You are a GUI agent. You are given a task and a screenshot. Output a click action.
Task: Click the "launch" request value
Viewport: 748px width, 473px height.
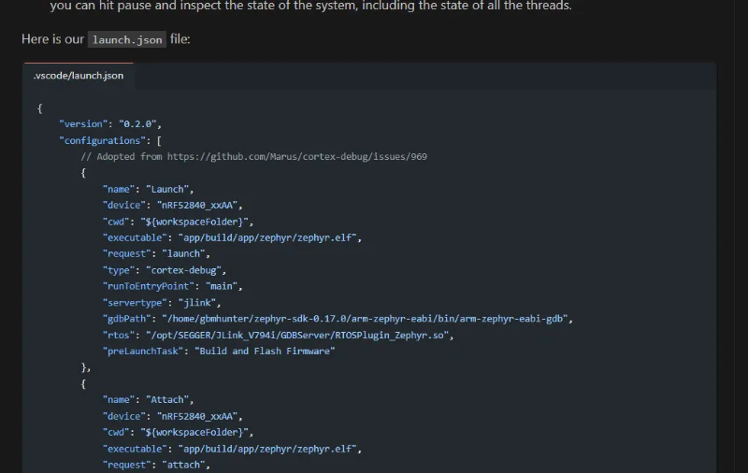tap(186, 253)
